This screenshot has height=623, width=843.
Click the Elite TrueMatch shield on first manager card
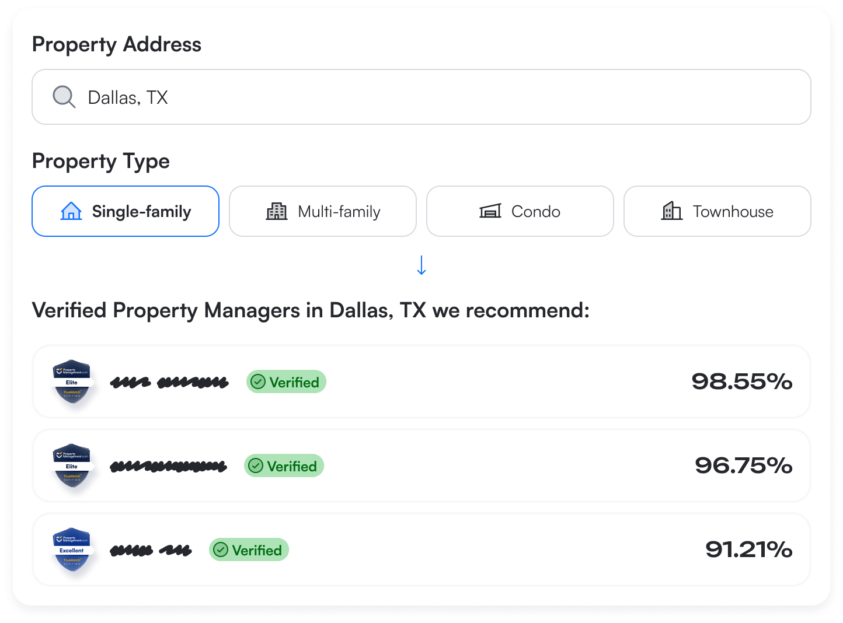click(x=72, y=381)
